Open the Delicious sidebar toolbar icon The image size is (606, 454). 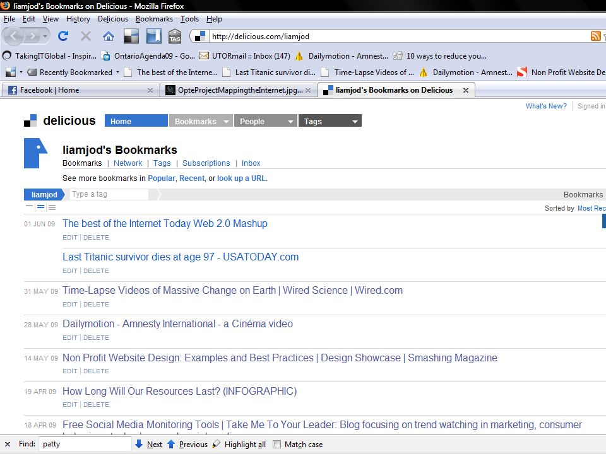pos(153,37)
